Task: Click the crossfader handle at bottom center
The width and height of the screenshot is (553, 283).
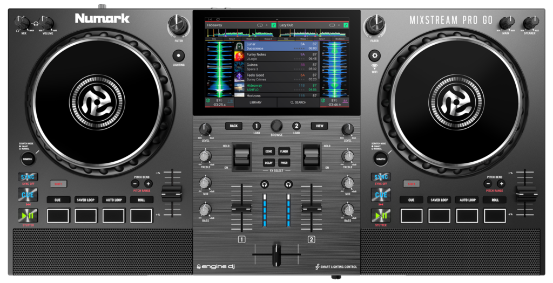Action: [276, 252]
